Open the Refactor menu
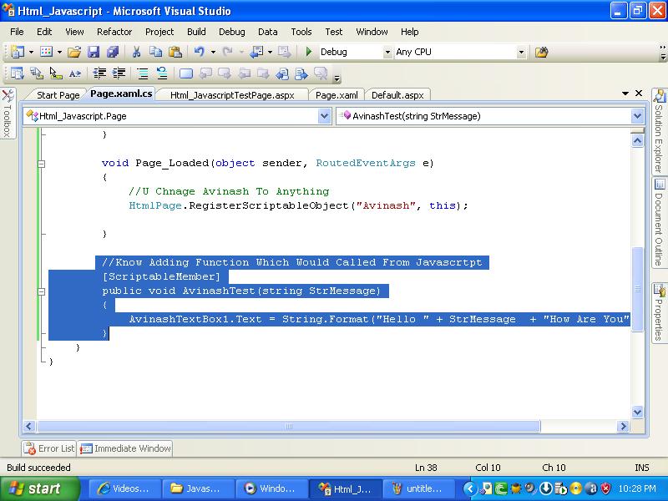668x501 pixels. tap(114, 32)
